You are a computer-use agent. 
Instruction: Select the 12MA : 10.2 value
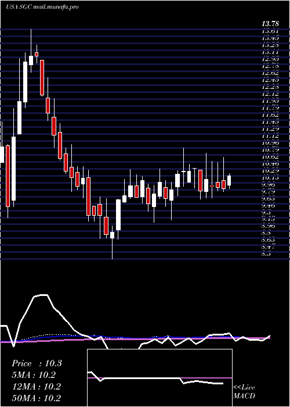pos(36,387)
